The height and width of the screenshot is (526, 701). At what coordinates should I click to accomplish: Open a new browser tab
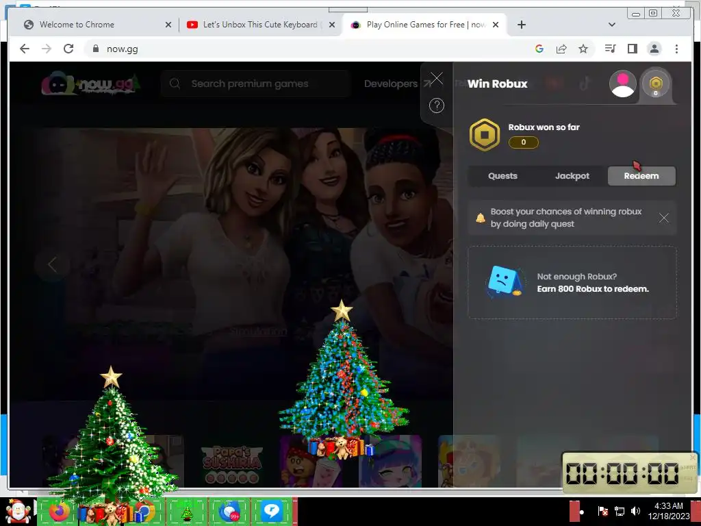pos(521,25)
